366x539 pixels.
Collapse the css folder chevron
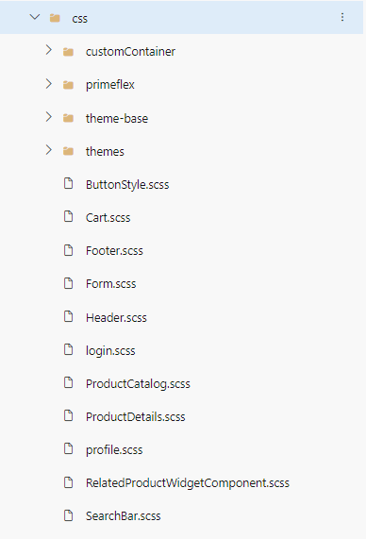[35, 17]
